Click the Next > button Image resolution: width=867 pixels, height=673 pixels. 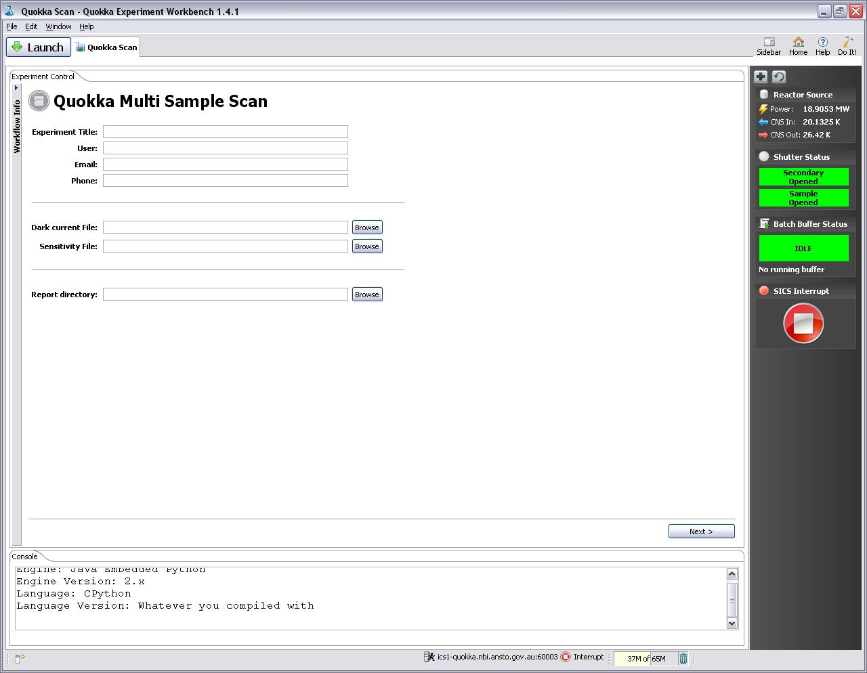[x=701, y=531]
